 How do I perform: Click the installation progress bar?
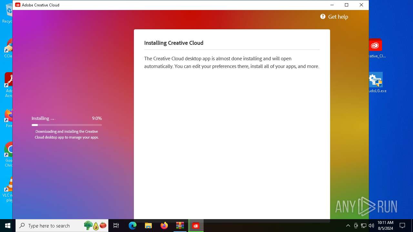pos(67,125)
